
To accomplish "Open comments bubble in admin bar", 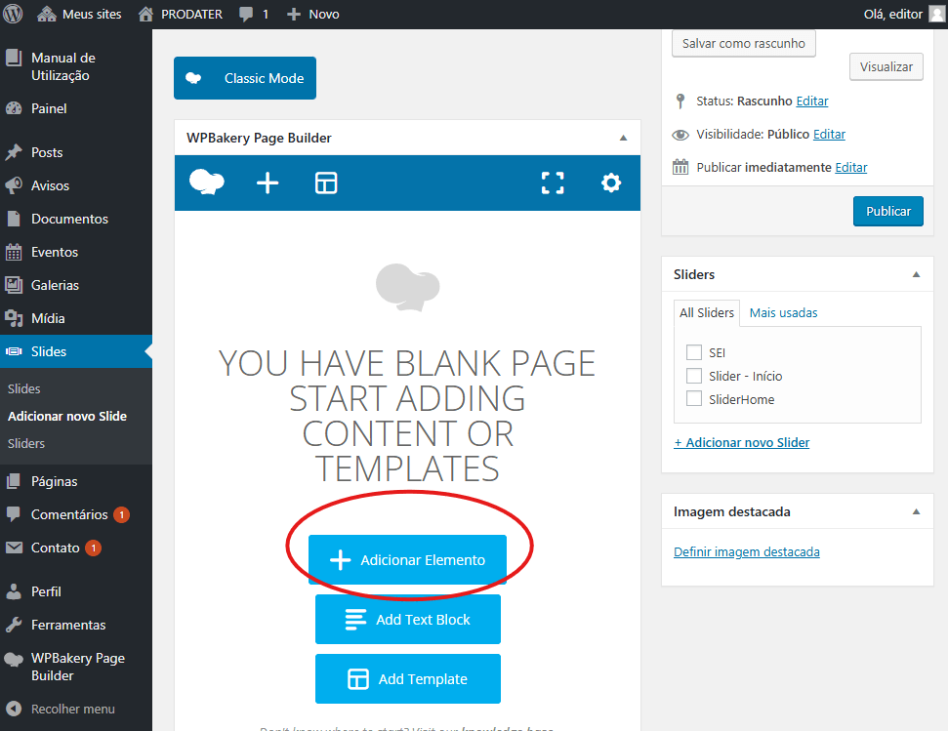I will [x=254, y=14].
